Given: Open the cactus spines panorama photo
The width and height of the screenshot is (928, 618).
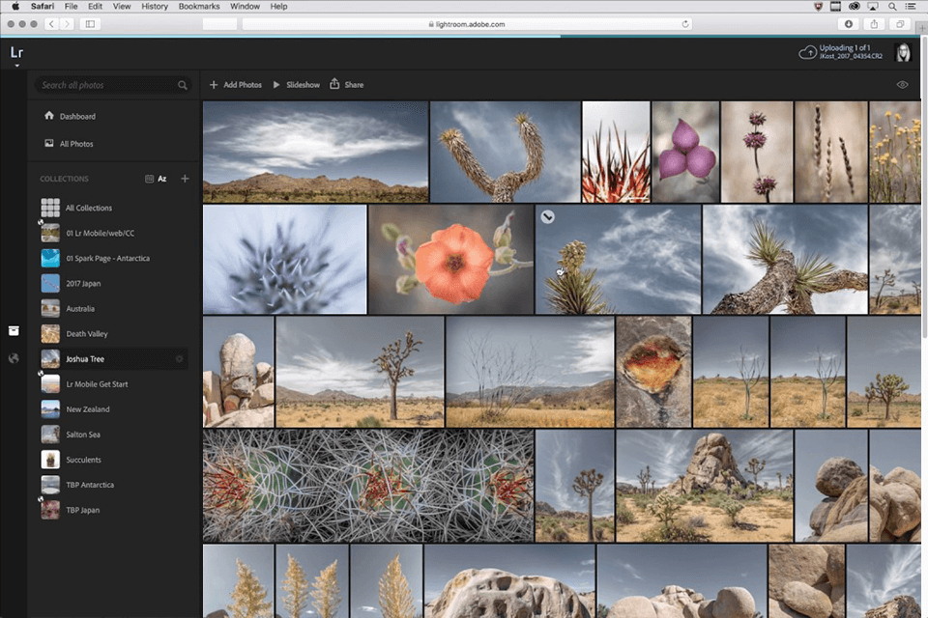Looking at the screenshot, I should (x=368, y=486).
